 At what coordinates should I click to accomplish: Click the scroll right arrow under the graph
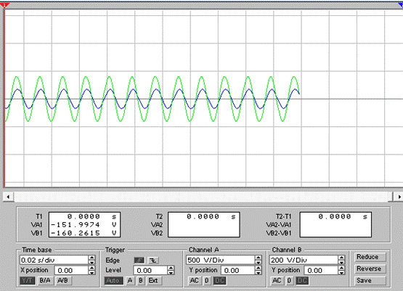coord(399,197)
